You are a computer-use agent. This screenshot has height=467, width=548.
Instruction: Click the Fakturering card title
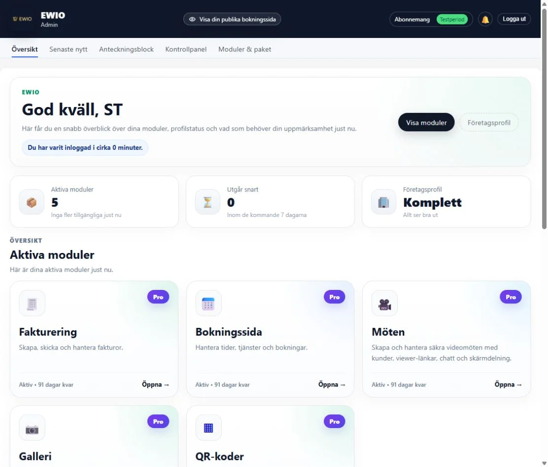point(48,332)
